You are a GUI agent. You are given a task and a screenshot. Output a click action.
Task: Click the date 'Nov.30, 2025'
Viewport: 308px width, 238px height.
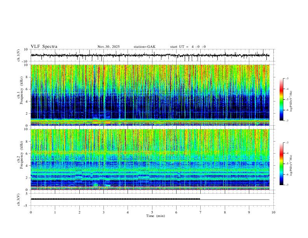108,47
